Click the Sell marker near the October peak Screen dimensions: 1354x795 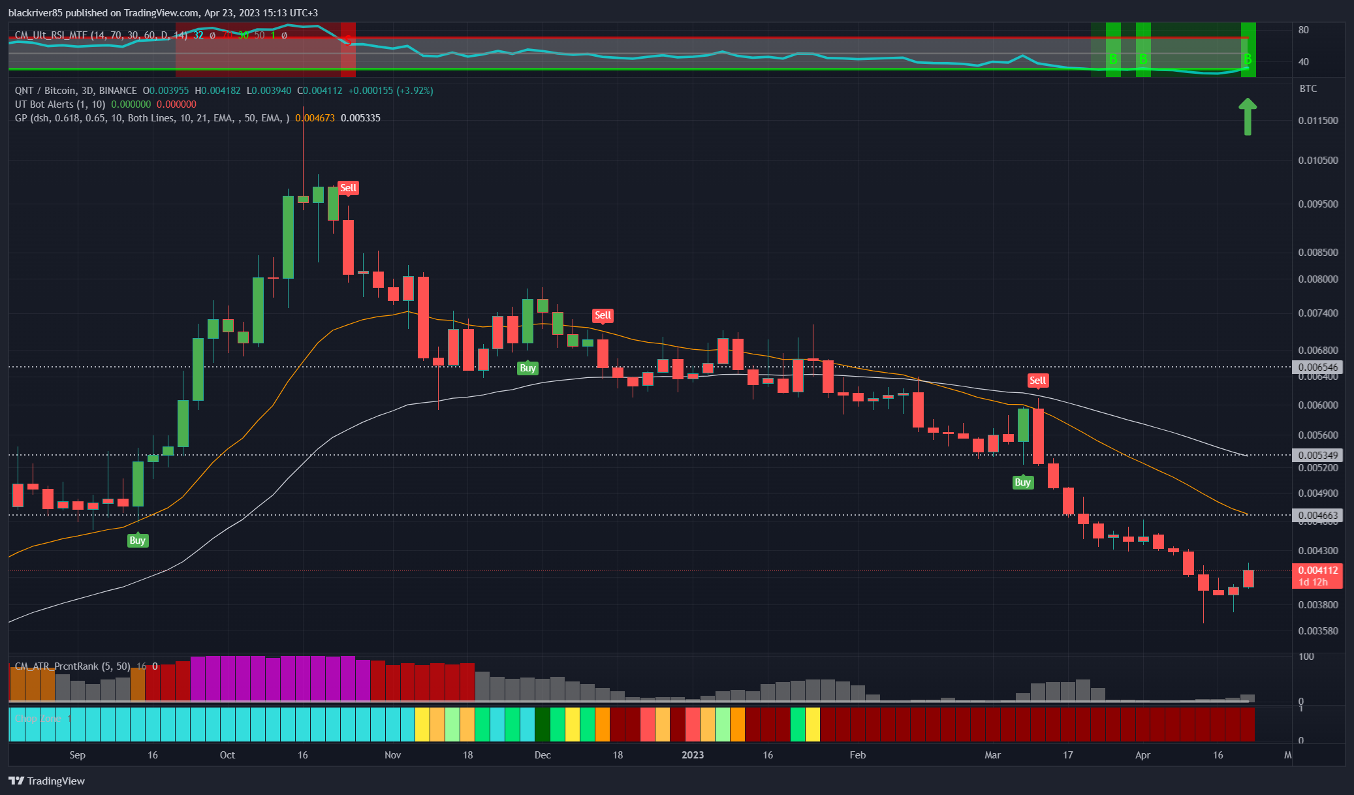click(x=348, y=188)
